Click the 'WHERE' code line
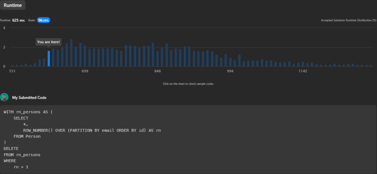This screenshot has height=174, width=377. click(x=10, y=161)
